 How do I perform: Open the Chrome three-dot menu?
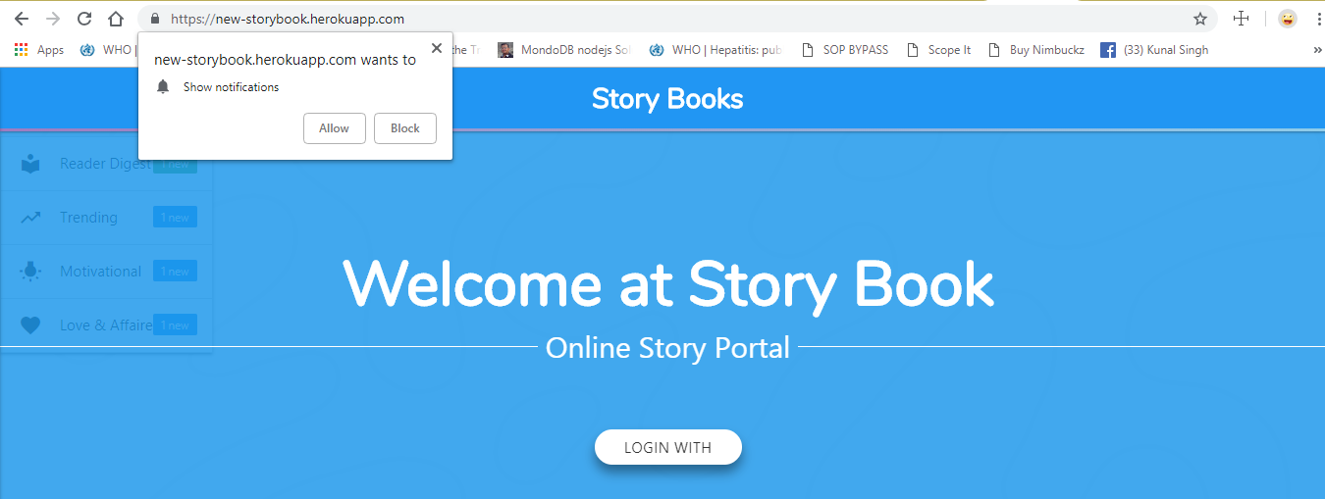[1317, 19]
